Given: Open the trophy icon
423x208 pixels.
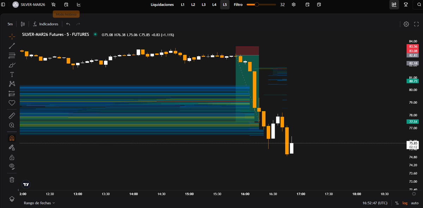Looking at the screenshot, I should [406, 5].
